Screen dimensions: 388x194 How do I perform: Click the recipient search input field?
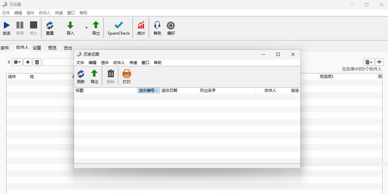coord(58,62)
